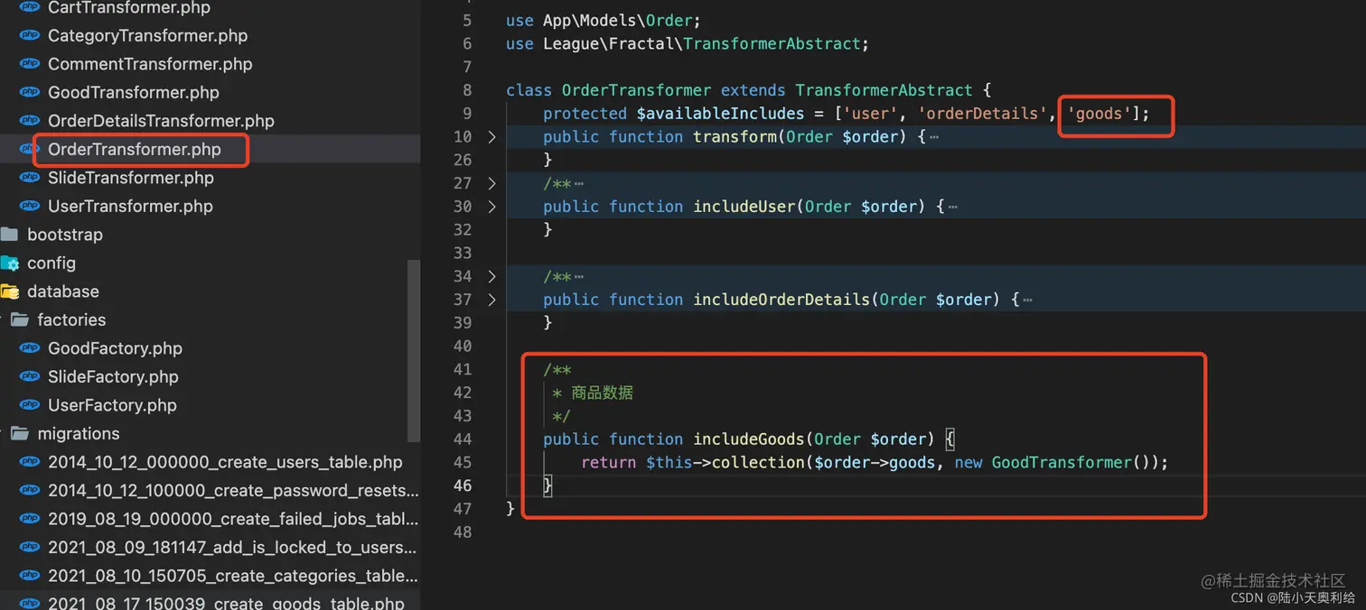1366x610 pixels.
Task: Click PHP icon beside create_categories_table migration
Action: click(x=30, y=576)
